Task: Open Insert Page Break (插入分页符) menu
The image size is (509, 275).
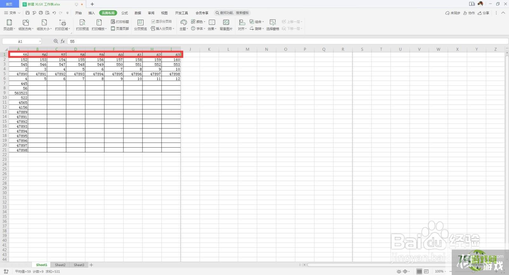Action: pyautogui.click(x=163, y=29)
